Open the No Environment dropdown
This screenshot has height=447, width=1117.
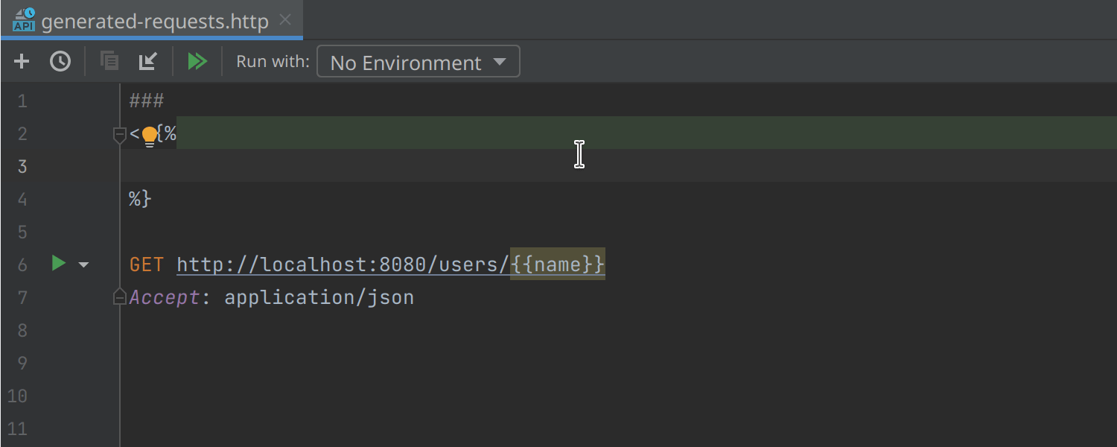418,62
